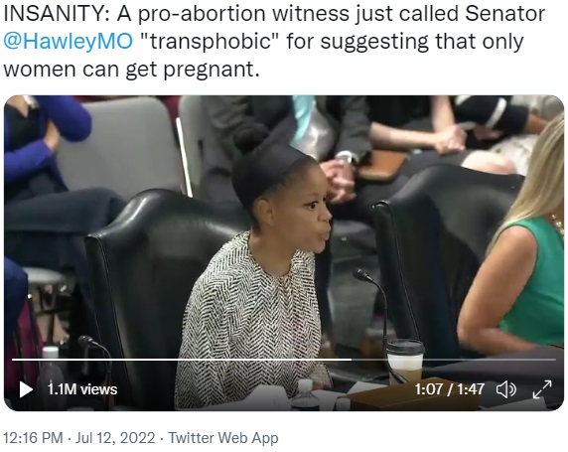Open the @HawleyMO profile mention
Viewport: 568px width, 452px height.
69,41
